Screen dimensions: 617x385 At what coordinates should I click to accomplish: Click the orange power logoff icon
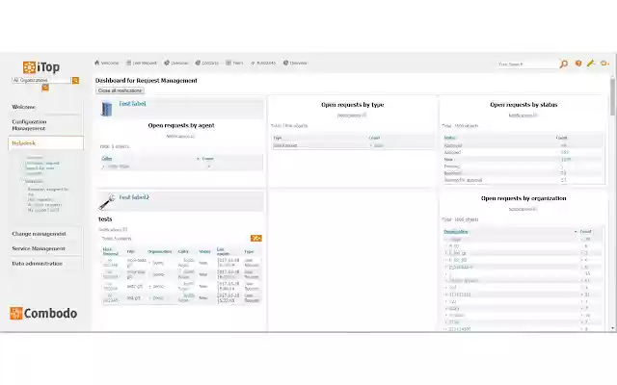(x=604, y=64)
